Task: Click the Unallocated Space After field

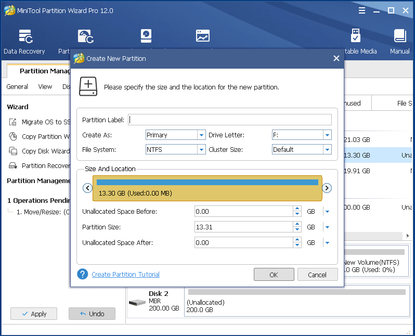Action: (244, 242)
